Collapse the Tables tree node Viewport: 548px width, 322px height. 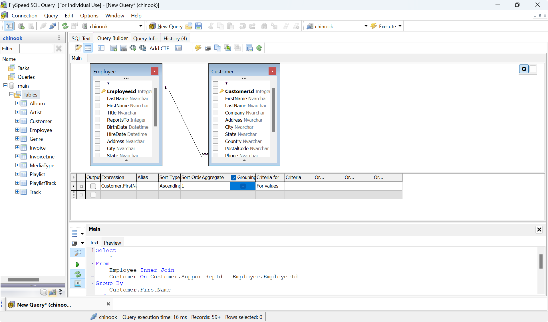(11, 94)
